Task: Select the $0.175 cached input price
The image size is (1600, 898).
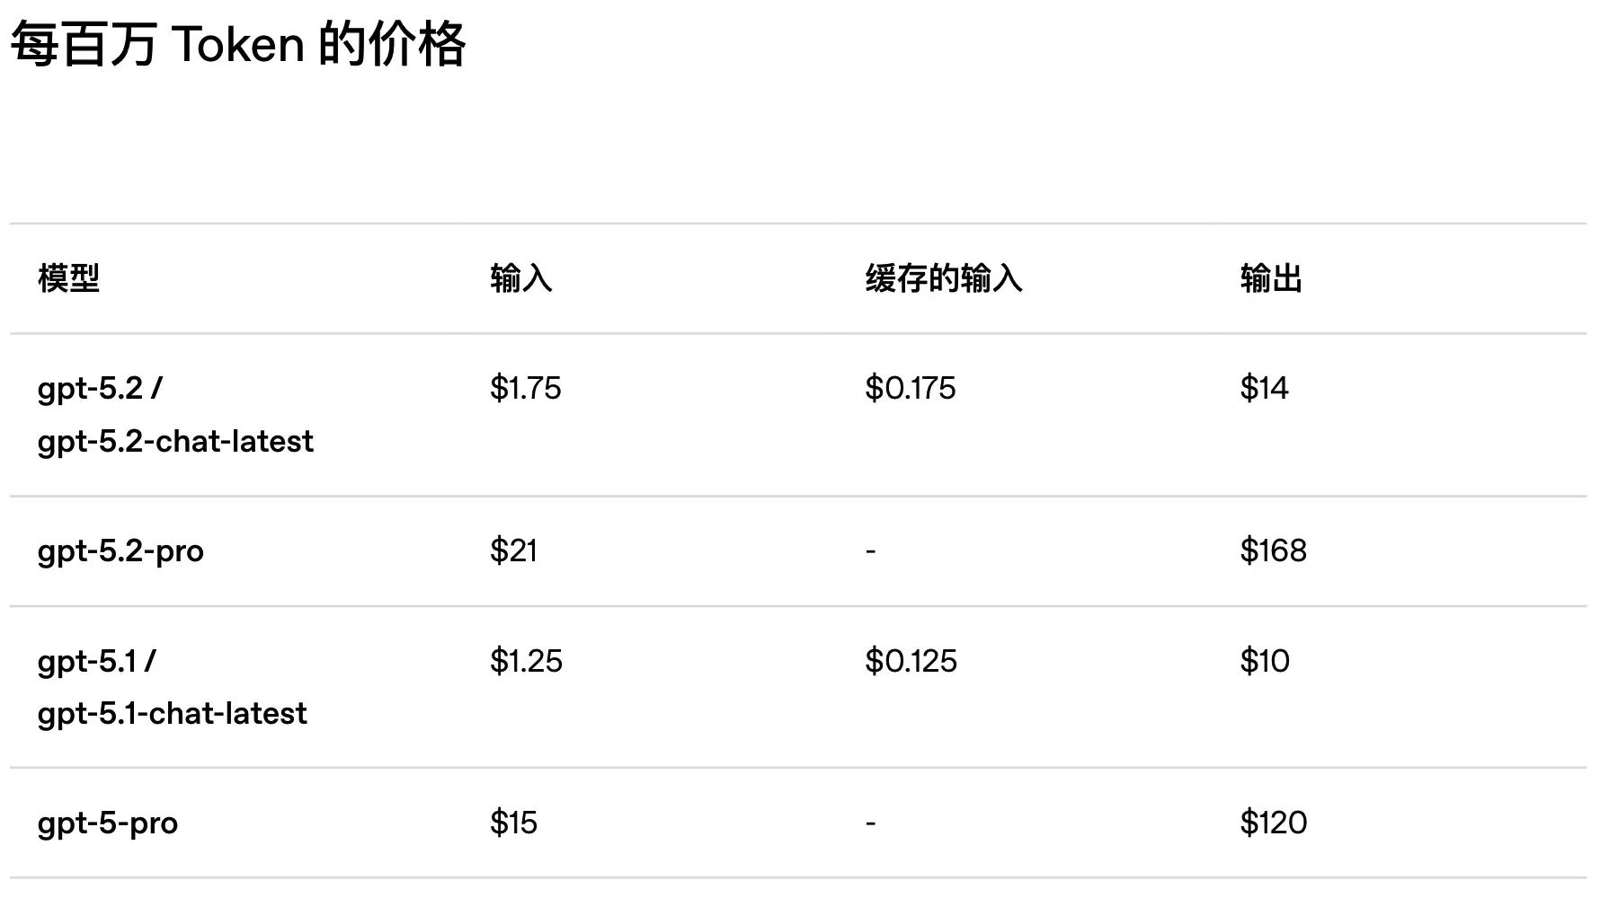Action: click(910, 388)
